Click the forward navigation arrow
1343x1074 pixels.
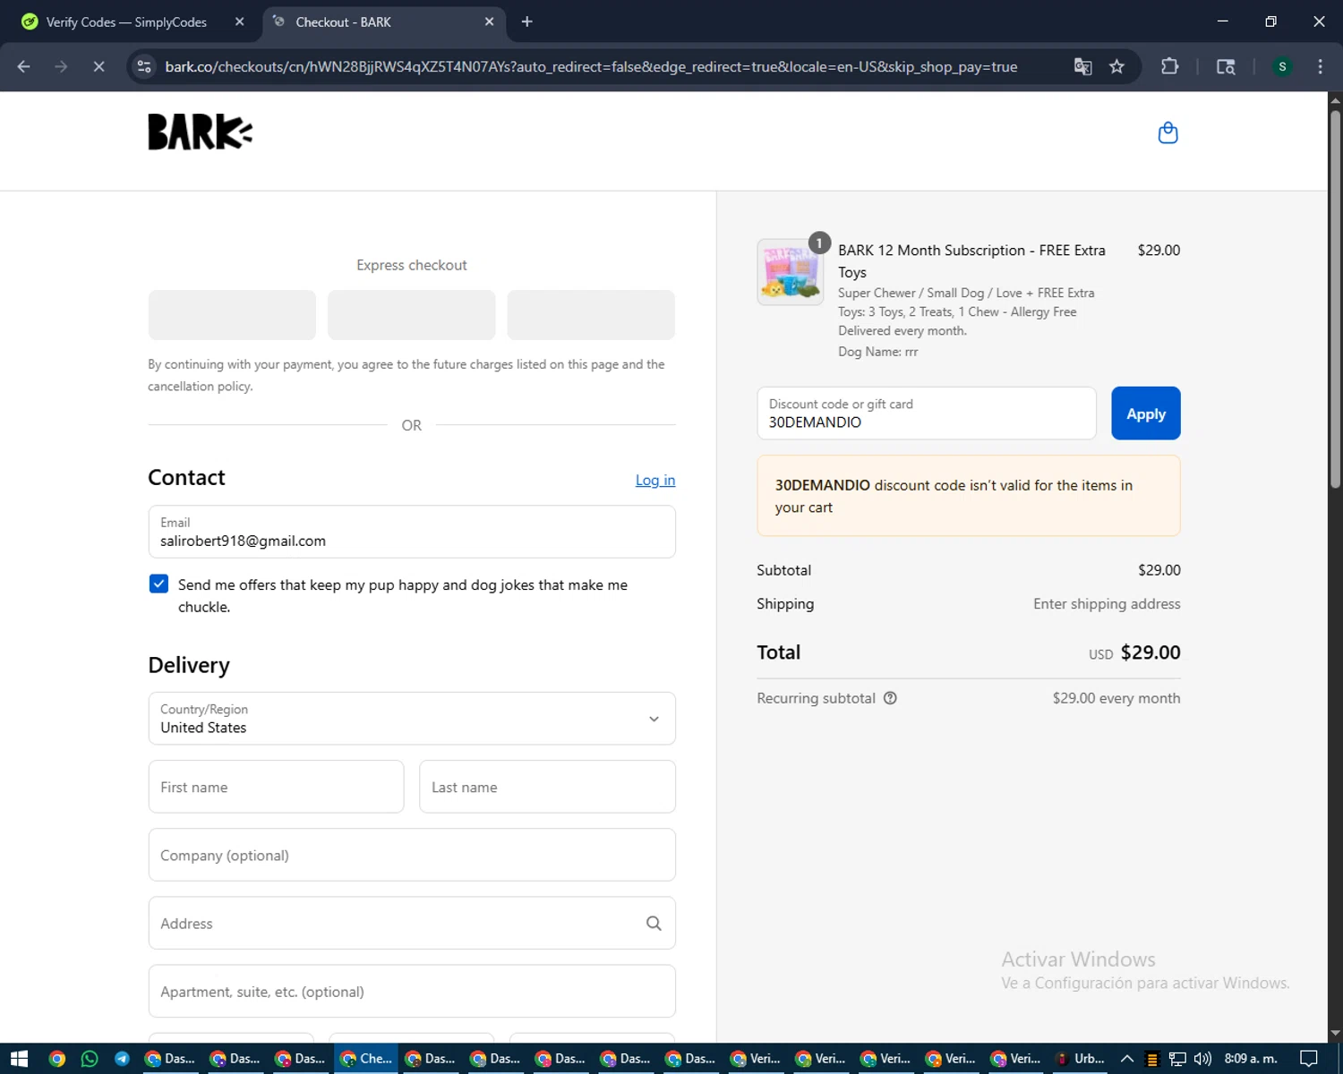point(61,66)
